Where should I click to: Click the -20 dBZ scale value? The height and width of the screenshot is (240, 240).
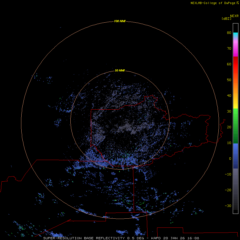[228, 190]
